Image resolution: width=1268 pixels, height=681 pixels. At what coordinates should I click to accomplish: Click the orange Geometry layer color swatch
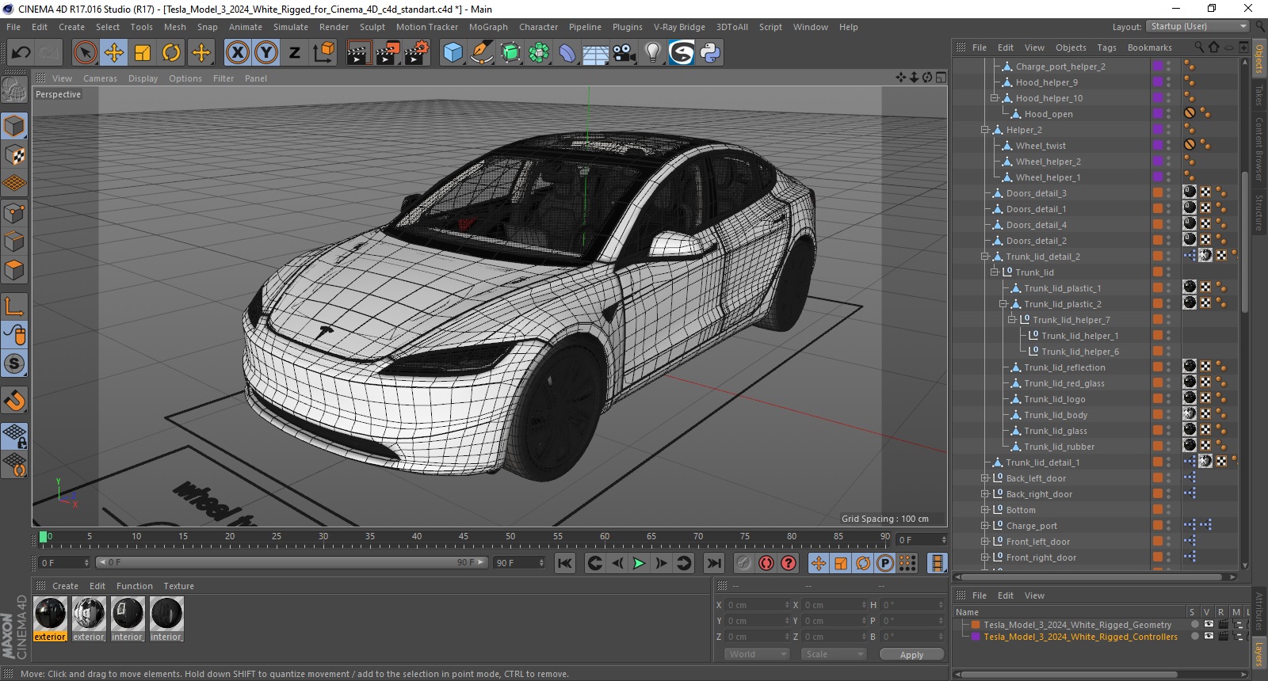point(976,625)
